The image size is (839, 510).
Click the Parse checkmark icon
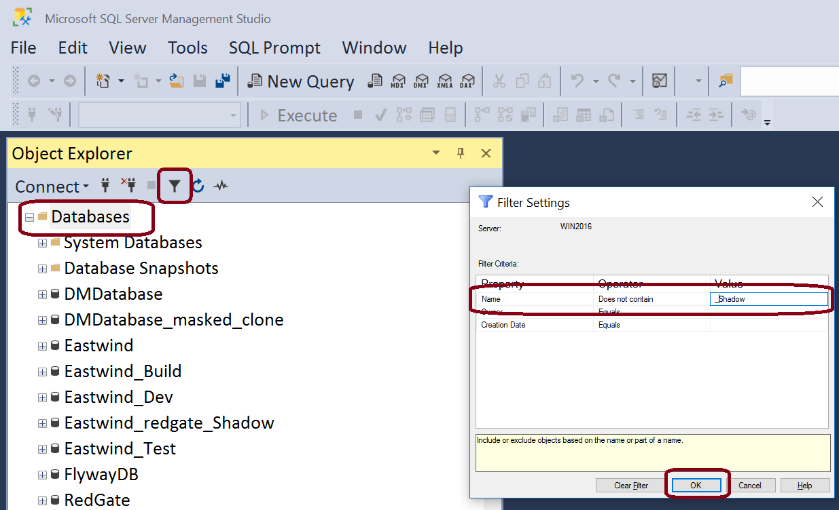pos(381,115)
